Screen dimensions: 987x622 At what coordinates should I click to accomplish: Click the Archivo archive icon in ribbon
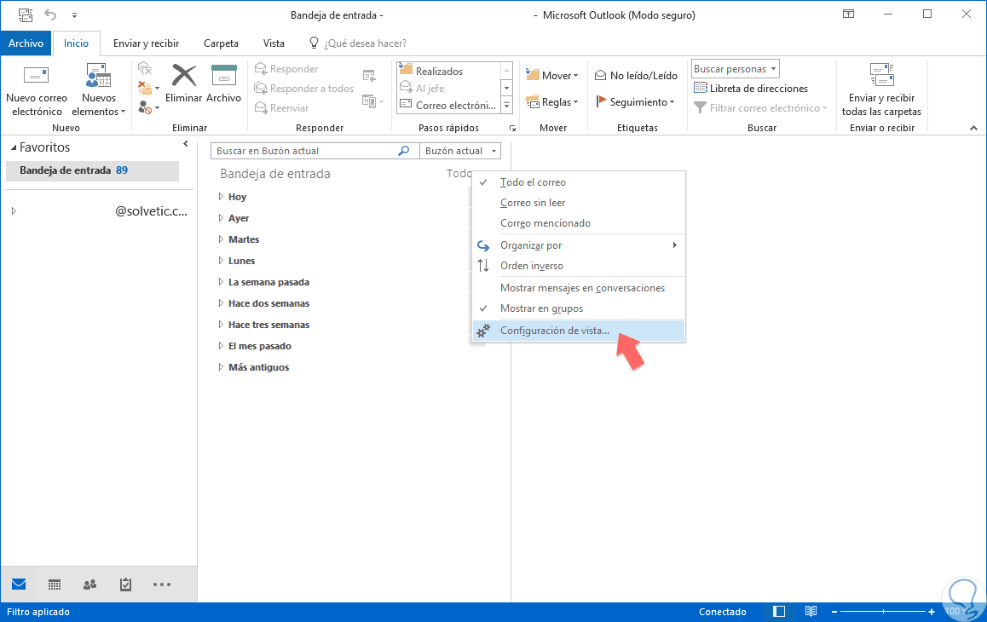tap(223, 84)
